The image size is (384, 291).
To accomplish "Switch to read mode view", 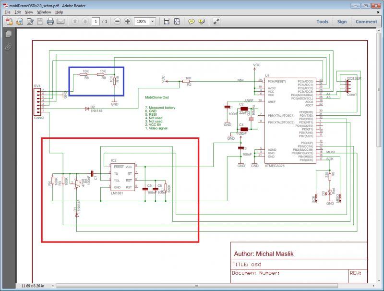I will [216, 22].
